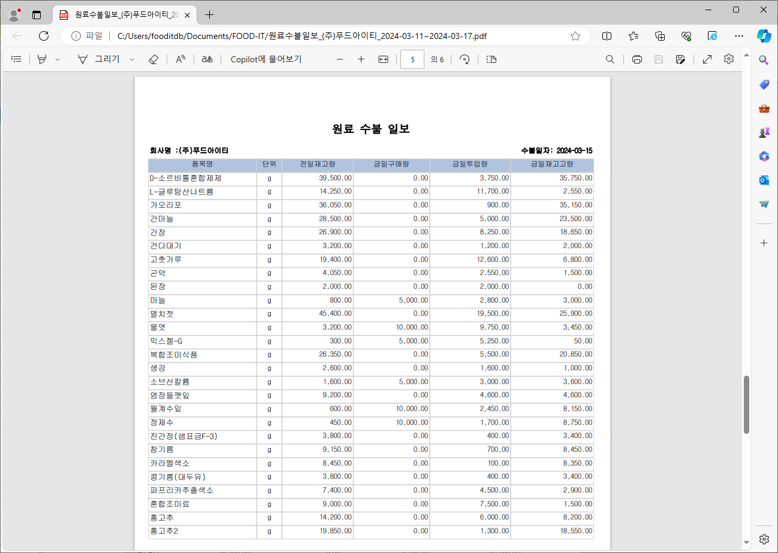The width and height of the screenshot is (778, 553).
Task: Open find in PDF search
Action: [x=610, y=59]
